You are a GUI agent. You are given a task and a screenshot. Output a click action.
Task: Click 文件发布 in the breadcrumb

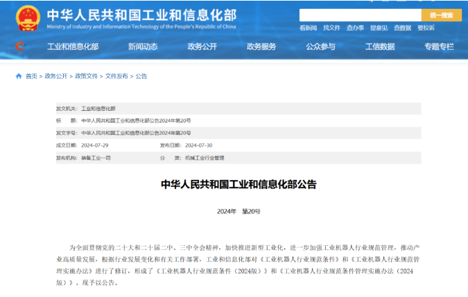(116, 76)
